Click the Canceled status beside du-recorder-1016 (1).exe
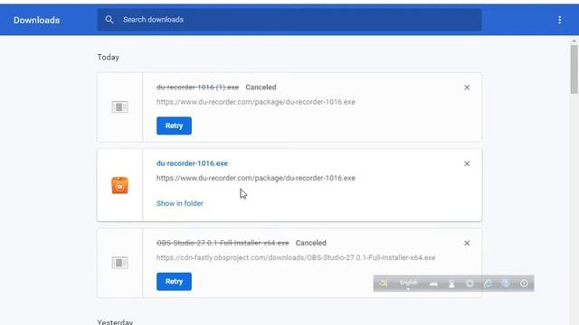 click(x=261, y=88)
